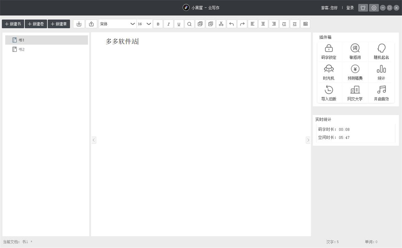Screen dimensions: 402x248
Task: Launch the 随机起名 random name generator
Action: [x=381, y=52]
